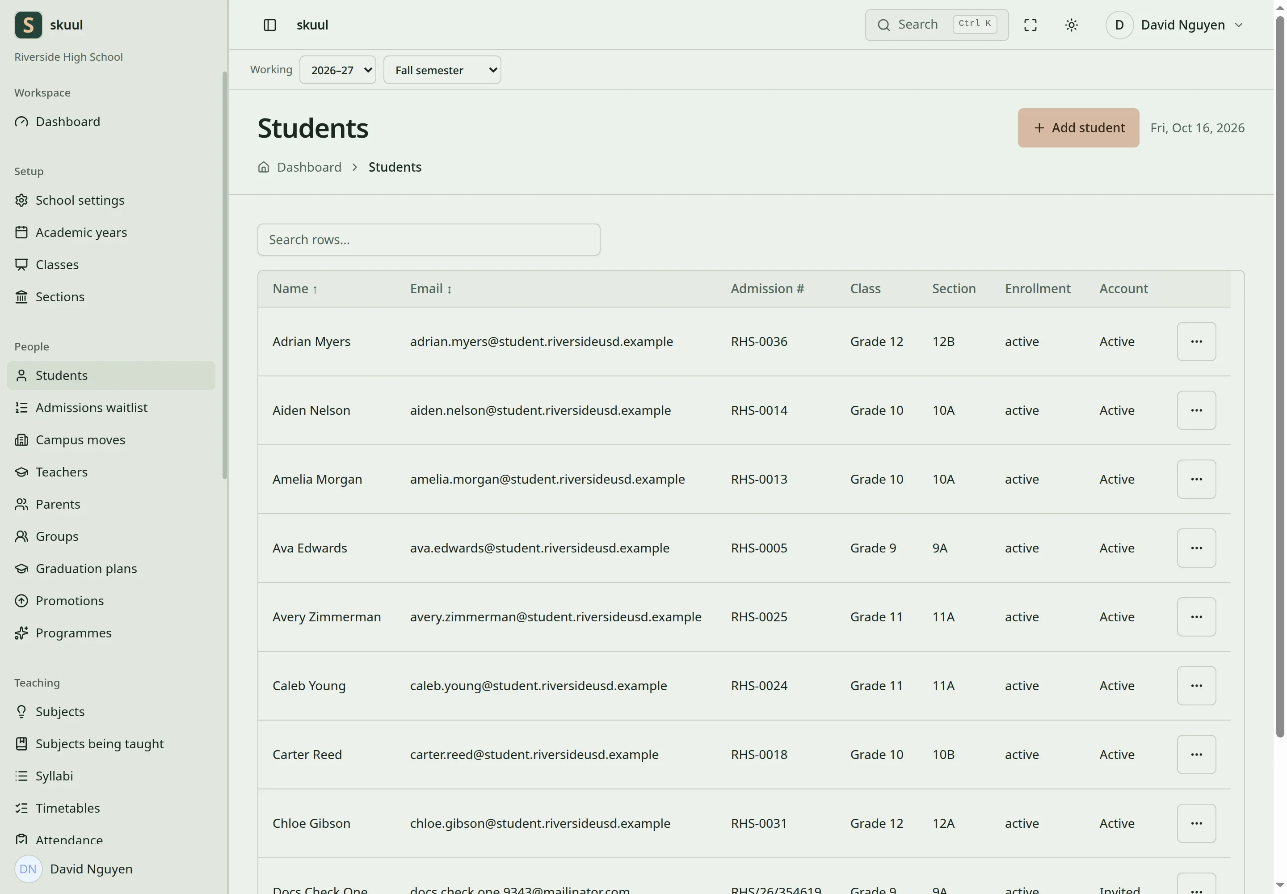This screenshot has width=1287, height=894.
Task: Click the skuul logo icon
Action: [29, 25]
